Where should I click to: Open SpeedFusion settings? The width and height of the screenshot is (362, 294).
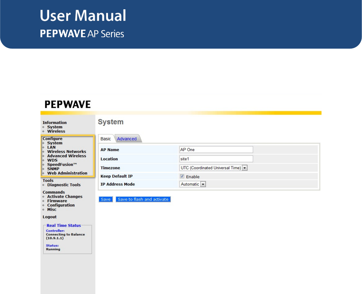click(62, 165)
